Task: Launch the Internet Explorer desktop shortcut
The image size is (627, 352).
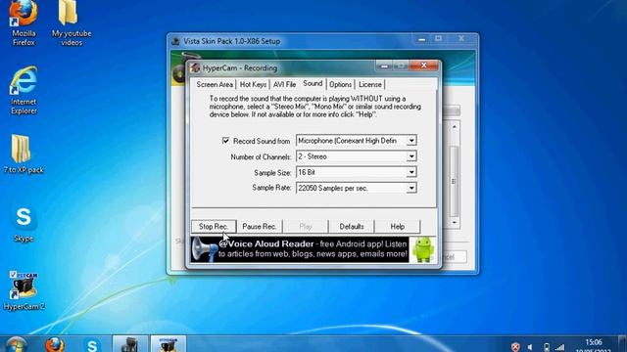Action: (x=24, y=91)
